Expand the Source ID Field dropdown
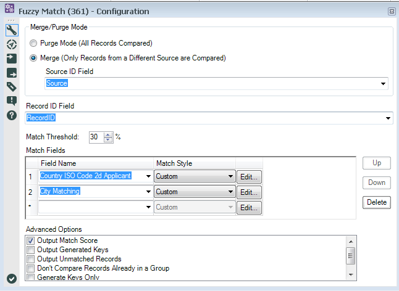Image resolution: width=399 pixels, height=291 pixels. pos(384,83)
